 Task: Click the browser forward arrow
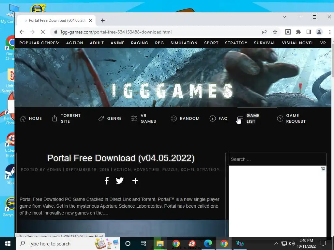tap(32, 32)
